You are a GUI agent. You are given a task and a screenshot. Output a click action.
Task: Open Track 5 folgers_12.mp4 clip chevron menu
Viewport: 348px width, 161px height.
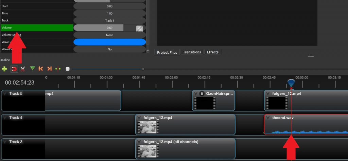[x=268, y=94]
